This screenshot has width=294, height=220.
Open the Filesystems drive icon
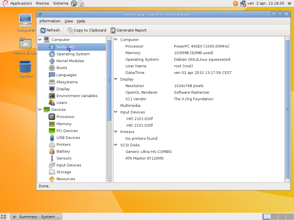(x=52, y=82)
